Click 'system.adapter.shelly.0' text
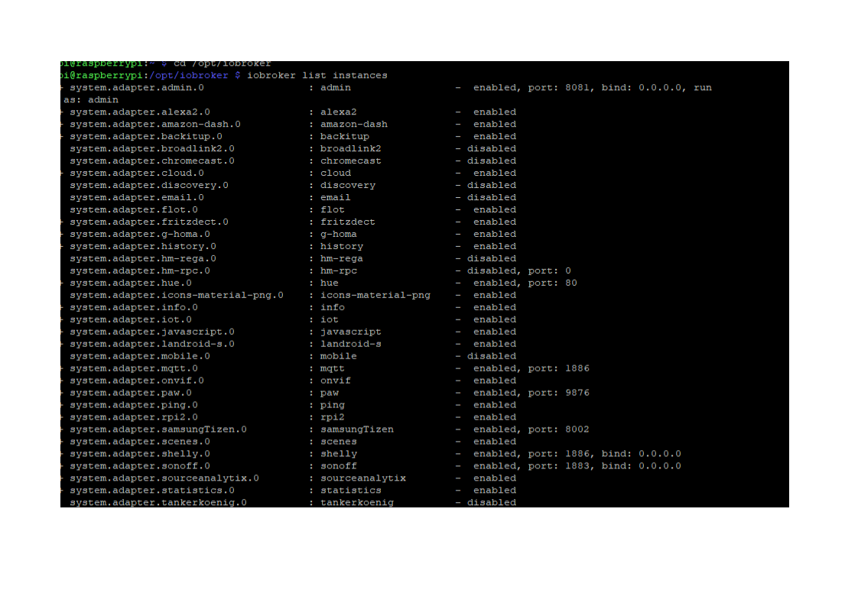Viewport: 858px width, 606px height. pyautogui.click(x=139, y=454)
